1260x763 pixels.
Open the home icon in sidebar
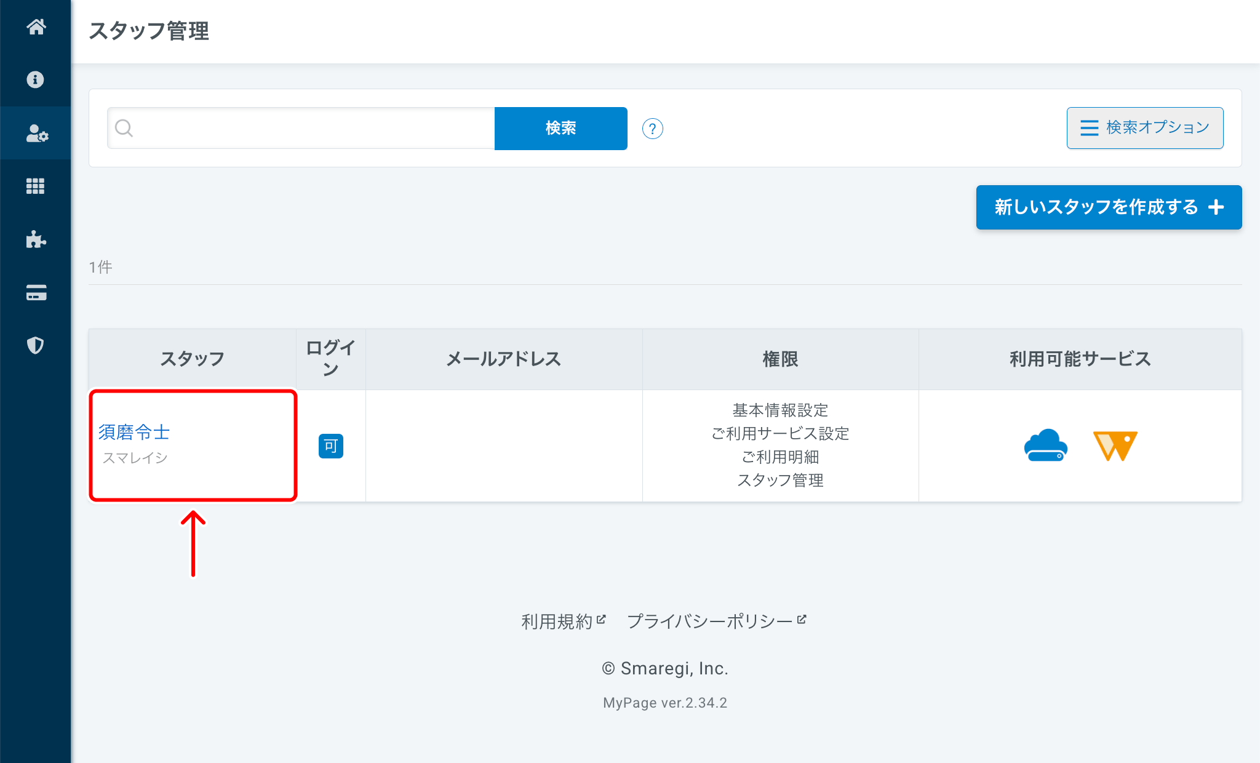36,27
